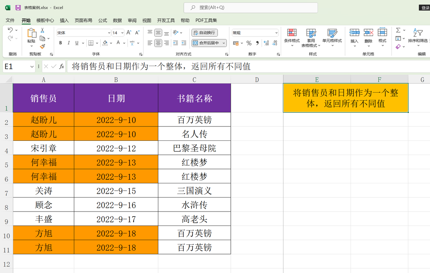Click the Undo arrow icon
The height and width of the screenshot is (273, 430).
point(10,30)
